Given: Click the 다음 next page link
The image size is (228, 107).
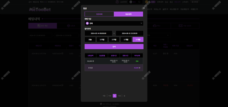Looking at the screenshot, I should (x=119, y=96).
